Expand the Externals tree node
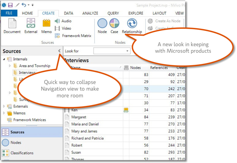This screenshot has height=163, width=237. (x=4, y=106)
